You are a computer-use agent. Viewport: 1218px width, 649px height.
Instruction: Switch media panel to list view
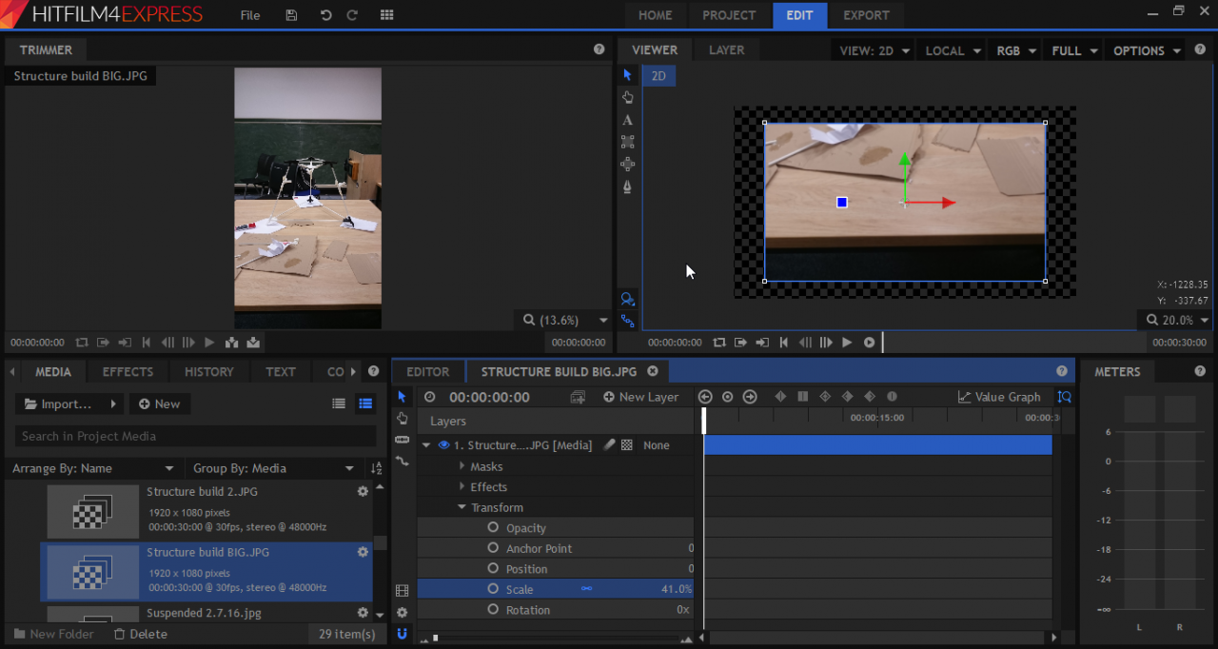point(339,403)
